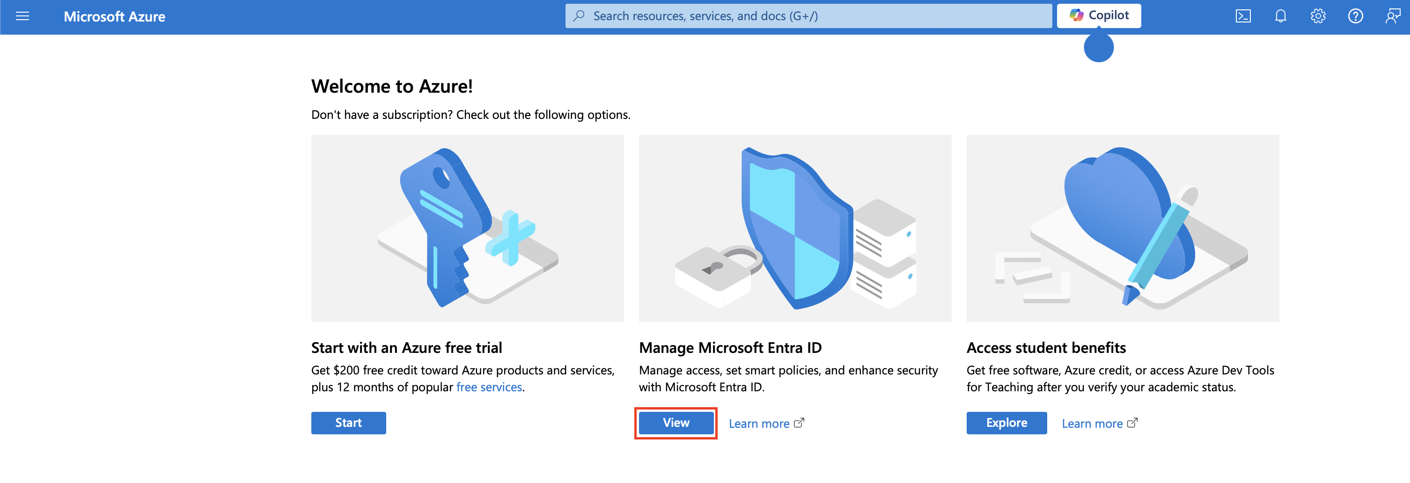Screen dimensions: 1410x483
Task: Click the Entra ID shield illustration
Action: coord(795,228)
